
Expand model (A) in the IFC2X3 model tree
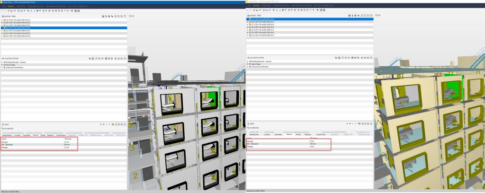[1, 20]
